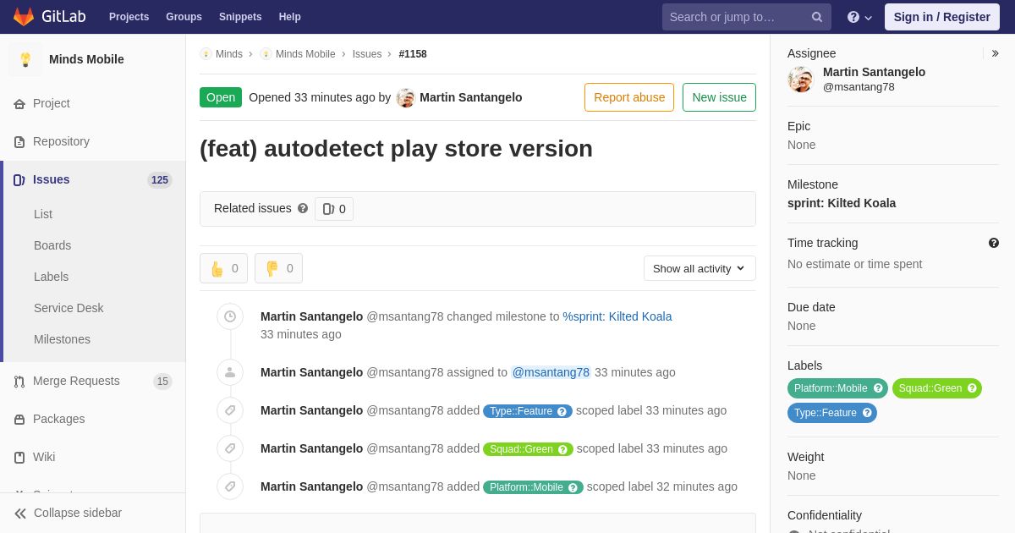Screen dimensions: 1015x533
Task: Click the label icon on Type::Feature activity entry
Action: click(x=230, y=410)
